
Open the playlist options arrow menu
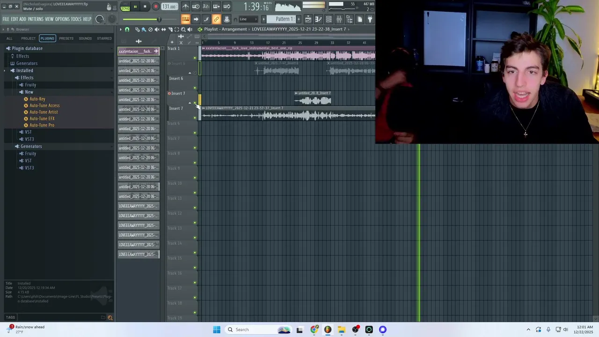(120, 29)
